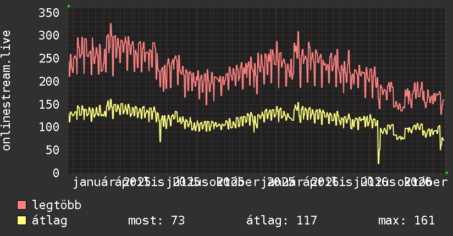Click the pink legtöbb legend color swatch

coord(21,205)
